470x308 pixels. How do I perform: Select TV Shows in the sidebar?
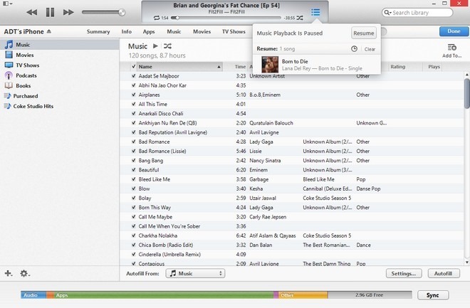(x=60, y=65)
